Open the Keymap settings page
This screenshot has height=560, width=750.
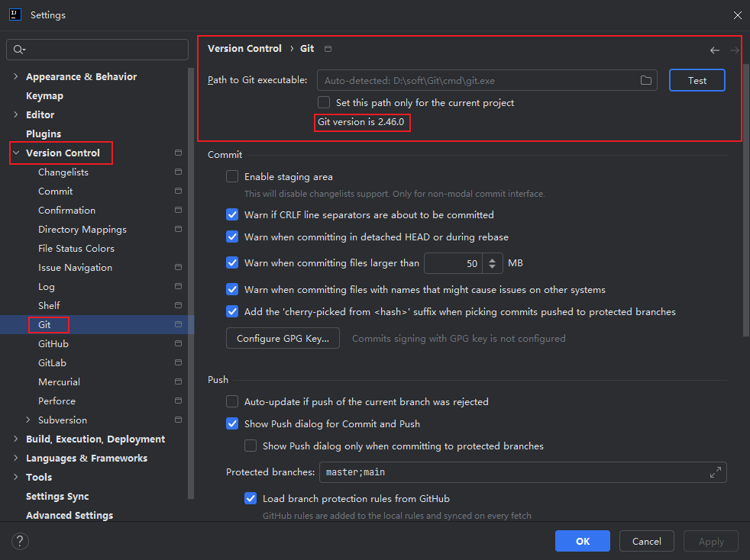[44, 95]
